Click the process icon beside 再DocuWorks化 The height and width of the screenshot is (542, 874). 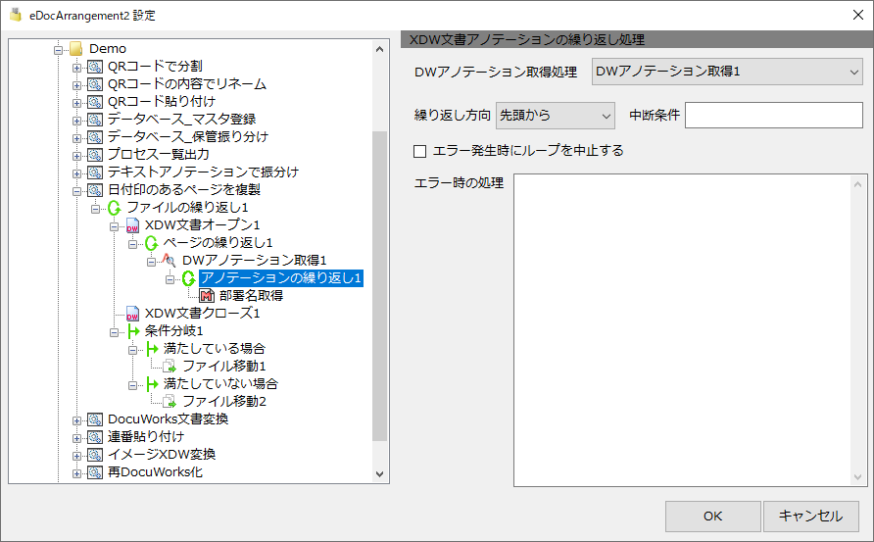[95, 472]
